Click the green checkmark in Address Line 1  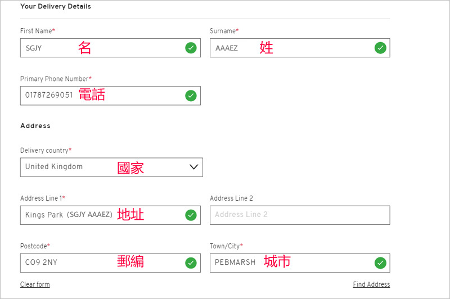[191, 215]
